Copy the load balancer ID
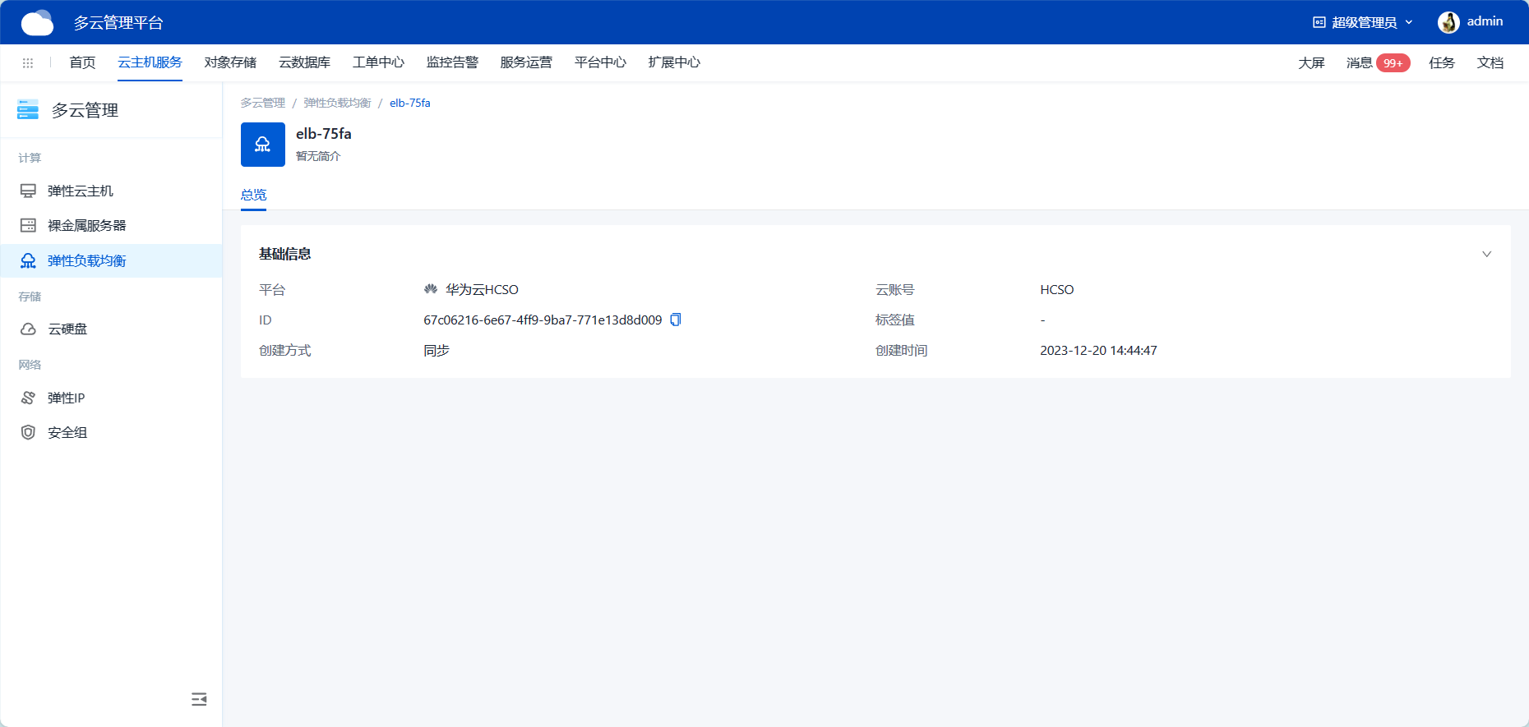 (x=676, y=320)
